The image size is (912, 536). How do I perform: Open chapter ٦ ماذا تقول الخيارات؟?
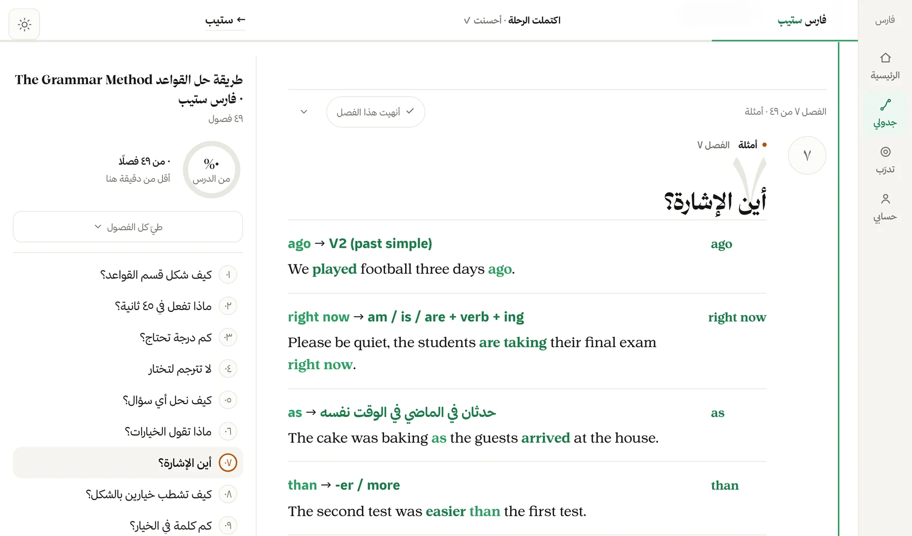128,431
